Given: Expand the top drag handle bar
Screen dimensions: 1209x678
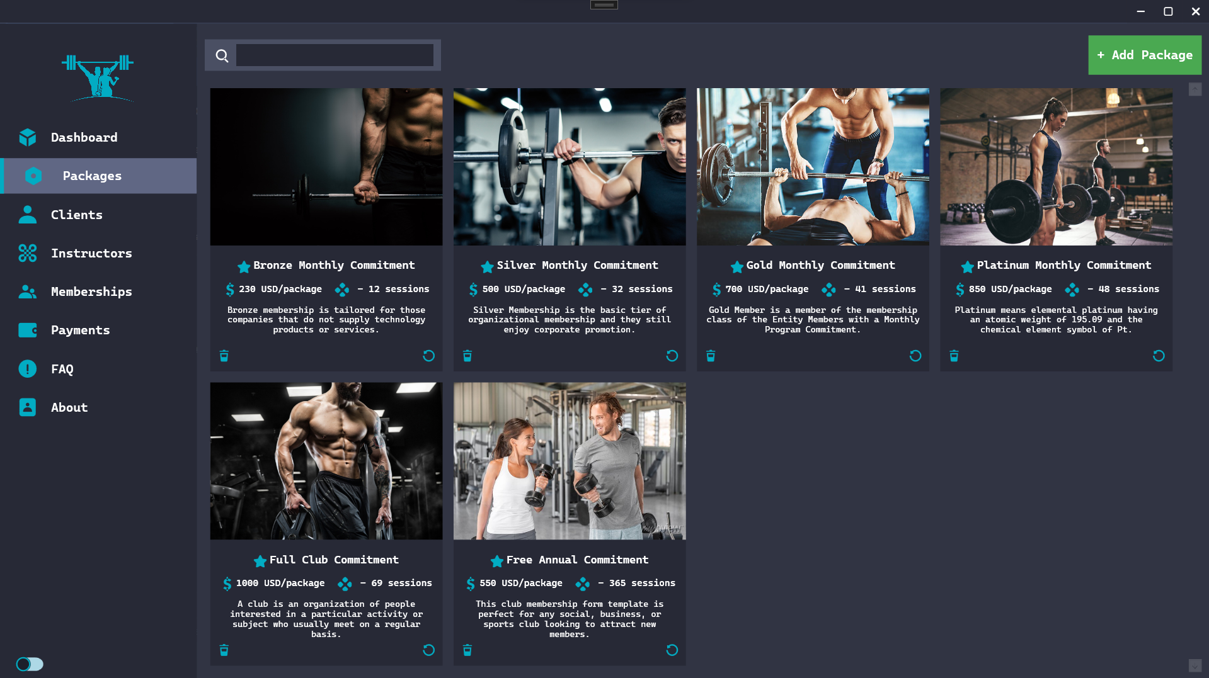Looking at the screenshot, I should [x=604, y=5].
